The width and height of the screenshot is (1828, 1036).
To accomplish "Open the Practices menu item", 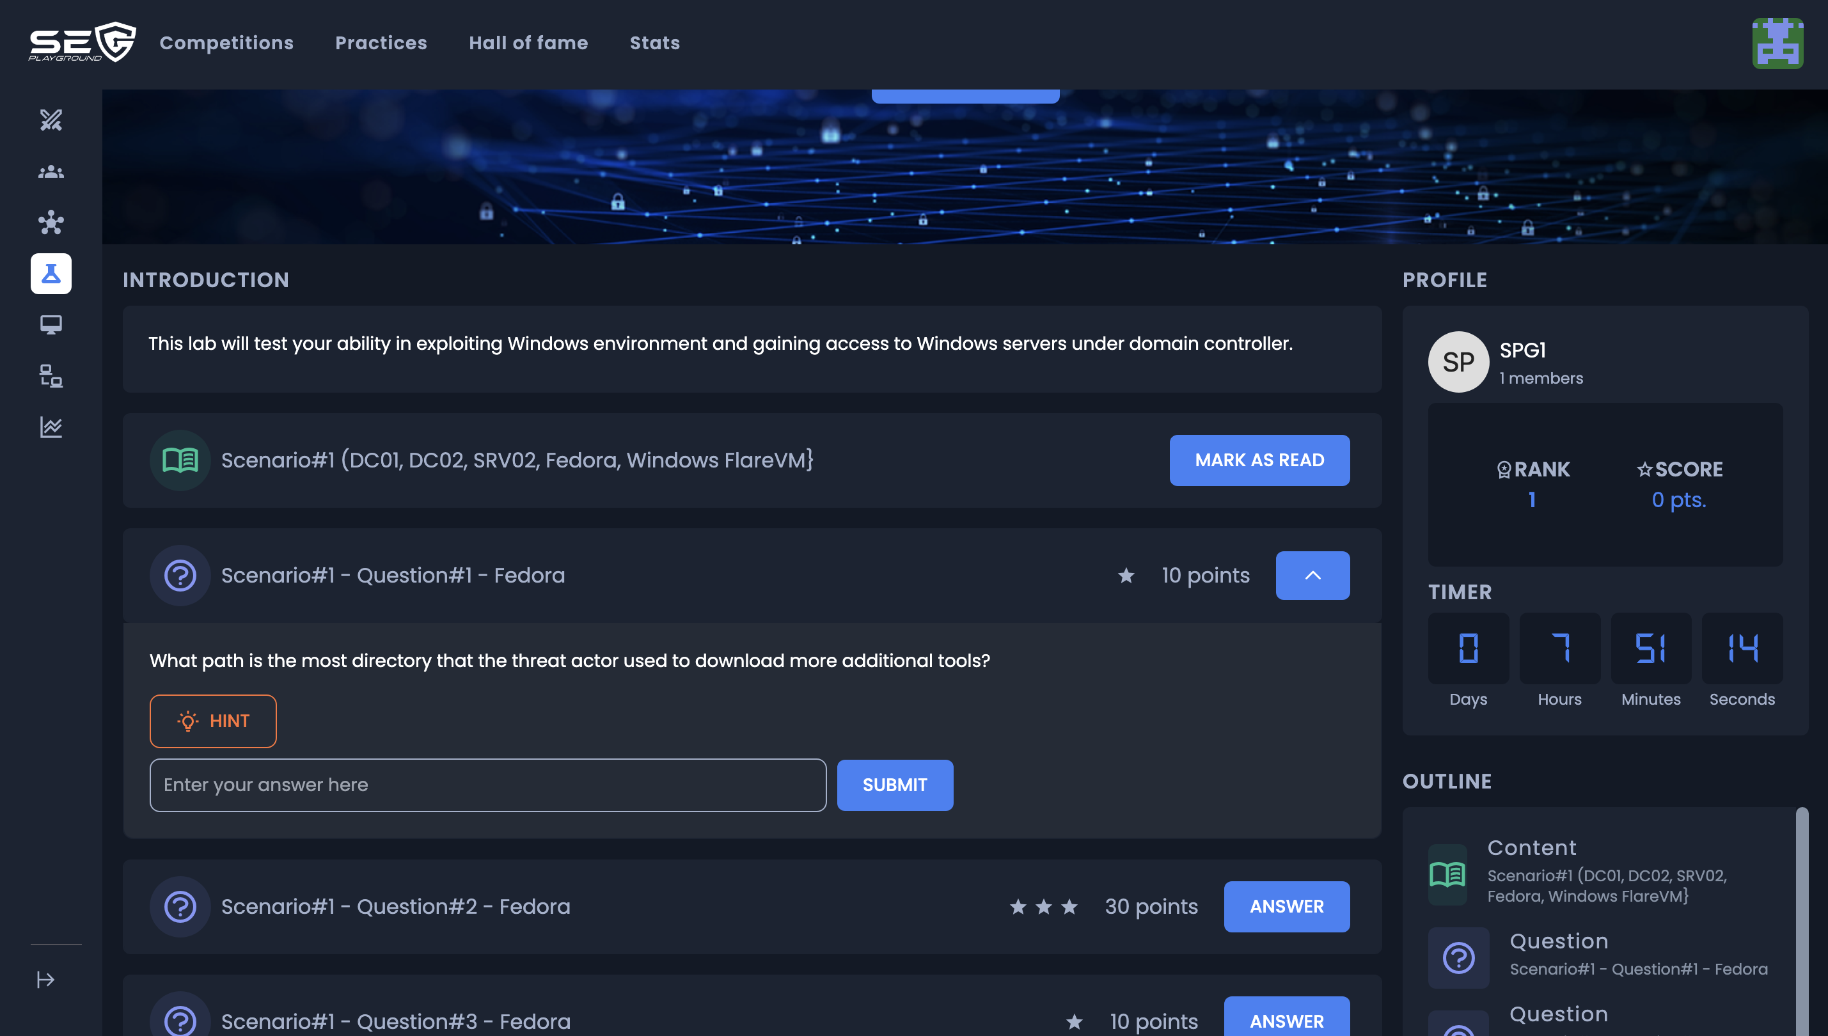I will click(381, 43).
